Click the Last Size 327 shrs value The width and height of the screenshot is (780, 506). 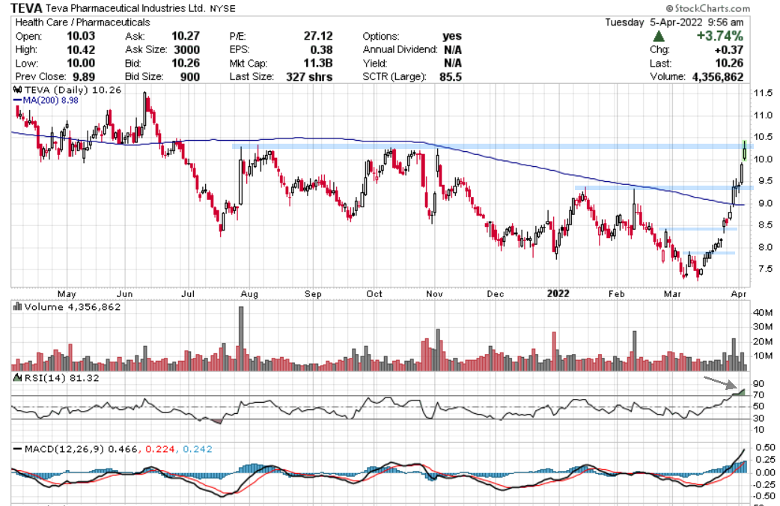(309, 77)
